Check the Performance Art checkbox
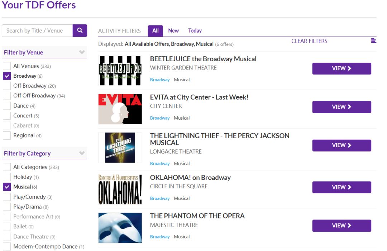The height and width of the screenshot is (251, 387). click(7, 217)
